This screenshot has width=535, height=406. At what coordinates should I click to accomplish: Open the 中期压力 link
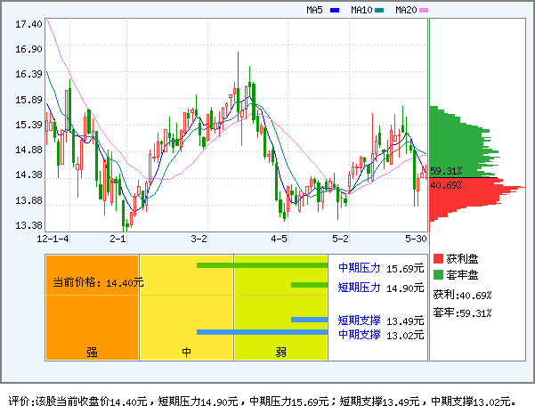360,268
